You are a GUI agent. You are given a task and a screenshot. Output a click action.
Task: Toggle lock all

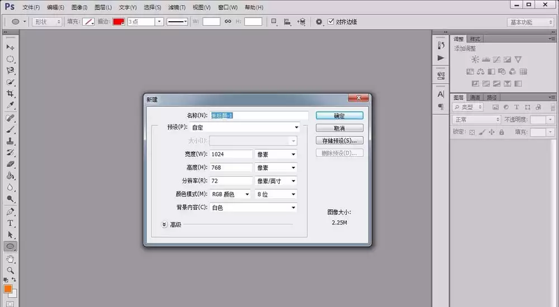[x=501, y=132]
